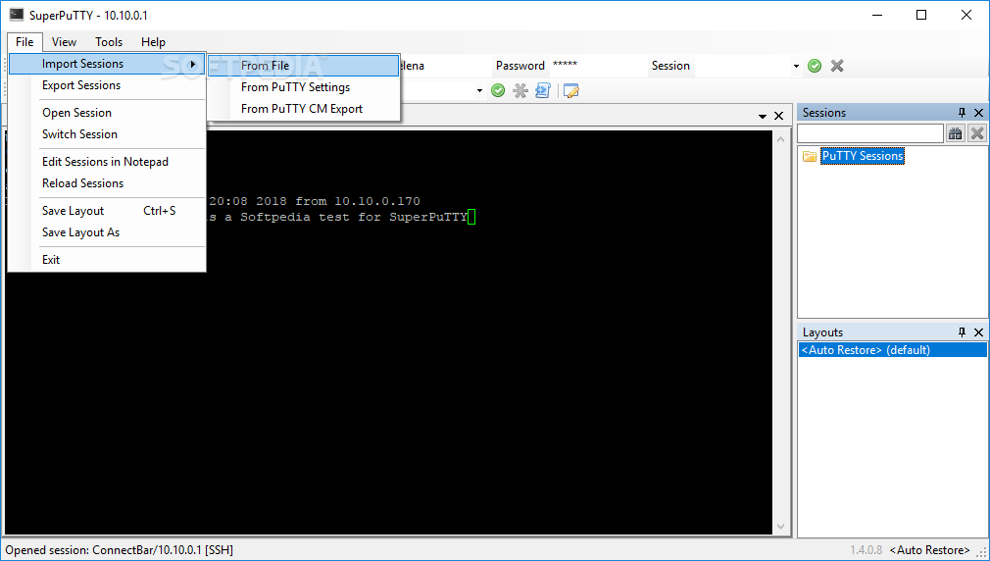This screenshot has height=561, width=990.
Task: Click the green connect check icon beside Session
Action: (x=815, y=66)
